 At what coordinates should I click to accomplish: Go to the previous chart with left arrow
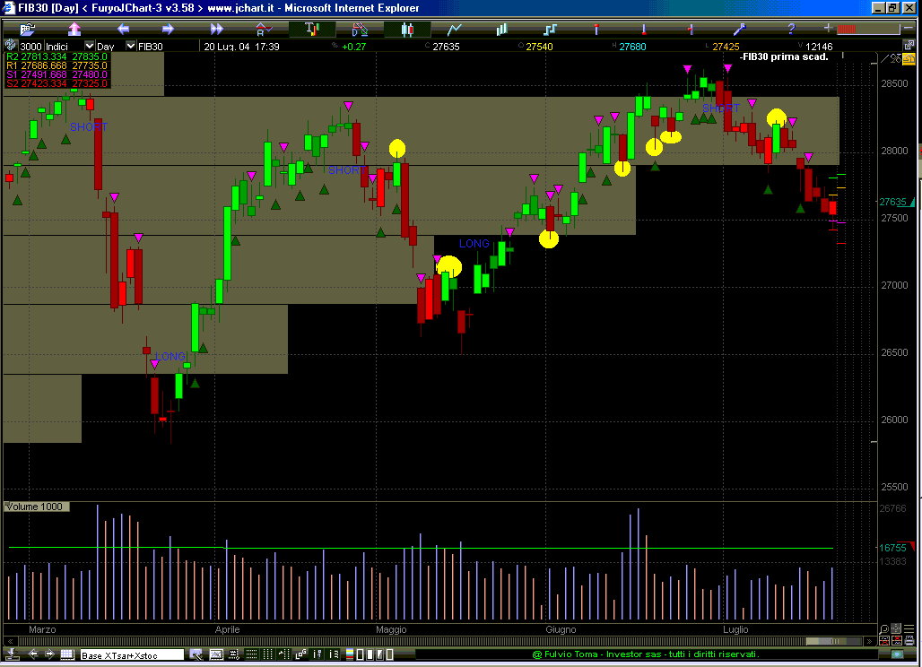[x=123, y=29]
